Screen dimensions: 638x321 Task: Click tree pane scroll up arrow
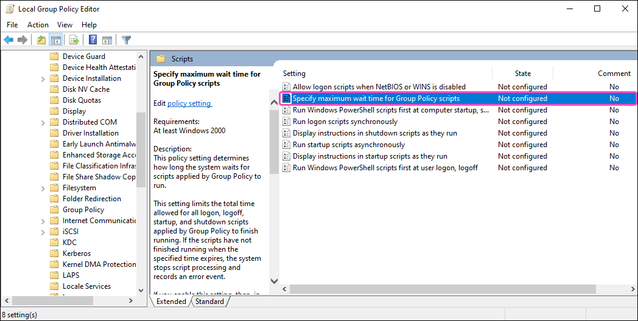[141, 57]
